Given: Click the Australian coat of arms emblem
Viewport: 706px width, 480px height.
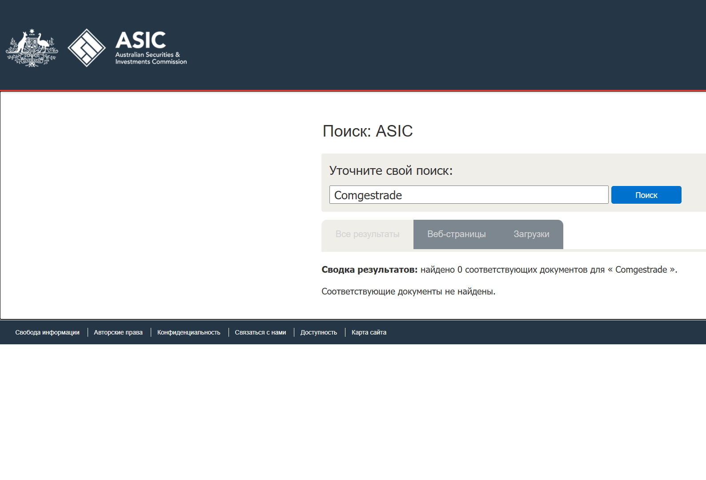Looking at the screenshot, I should [x=32, y=48].
